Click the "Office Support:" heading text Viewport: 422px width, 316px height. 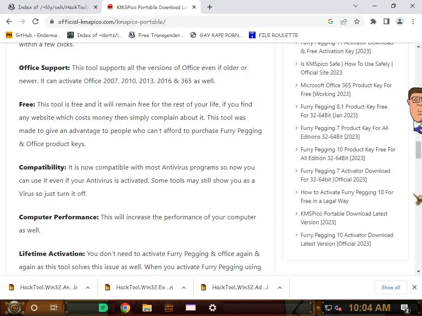(45, 68)
